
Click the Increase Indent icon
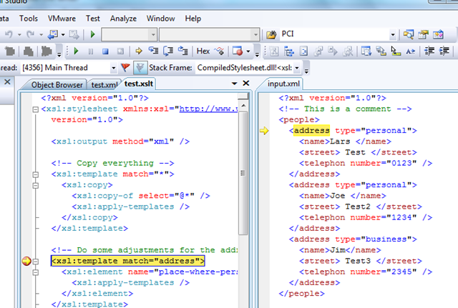(444, 51)
